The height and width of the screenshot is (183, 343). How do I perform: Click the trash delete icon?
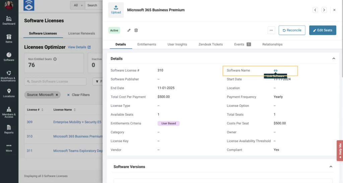[x=136, y=30]
